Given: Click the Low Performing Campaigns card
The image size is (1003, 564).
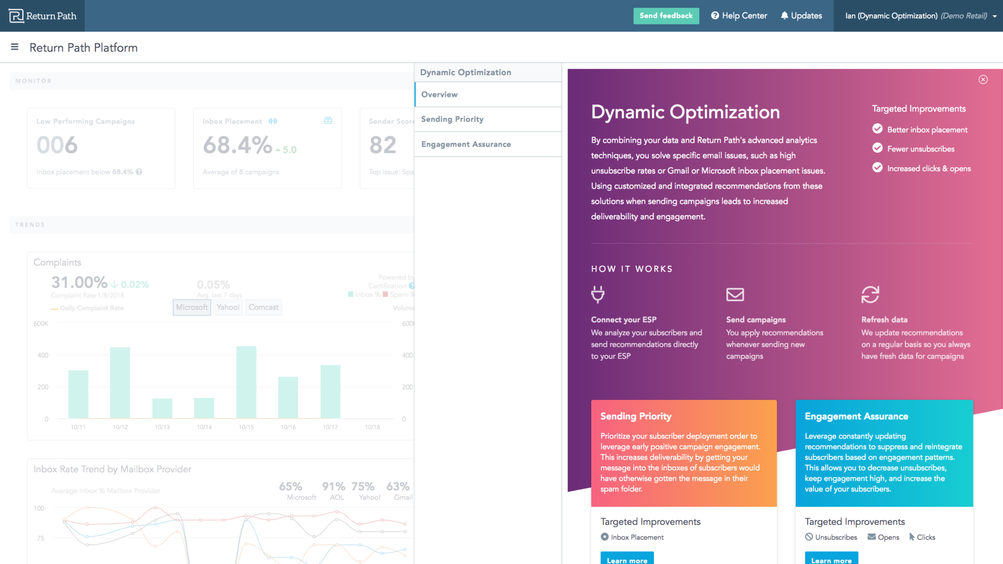Looking at the screenshot, I should pyautogui.click(x=101, y=148).
